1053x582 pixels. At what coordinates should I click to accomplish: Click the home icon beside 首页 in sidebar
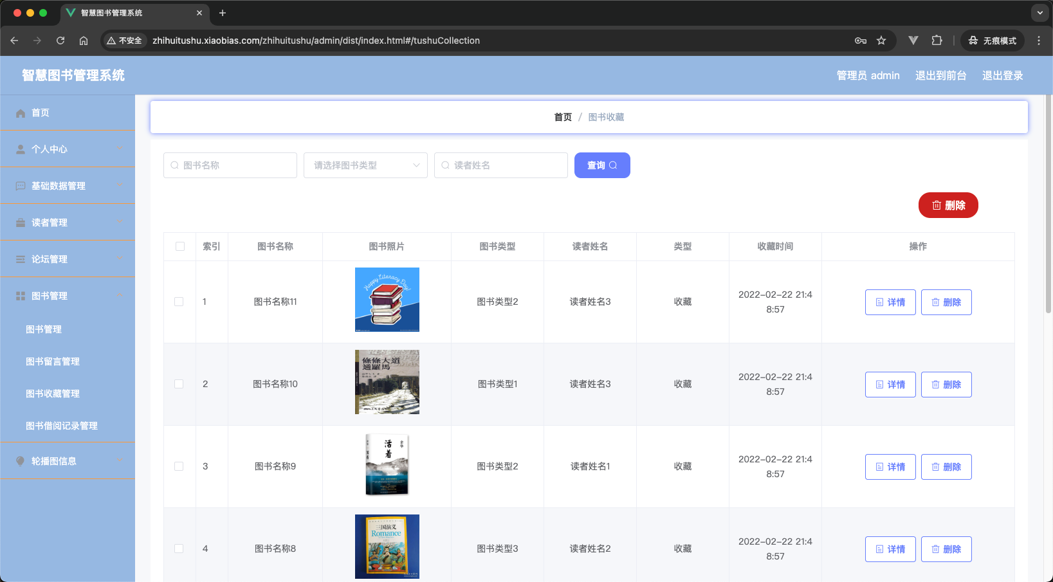[x=21, y=113]
